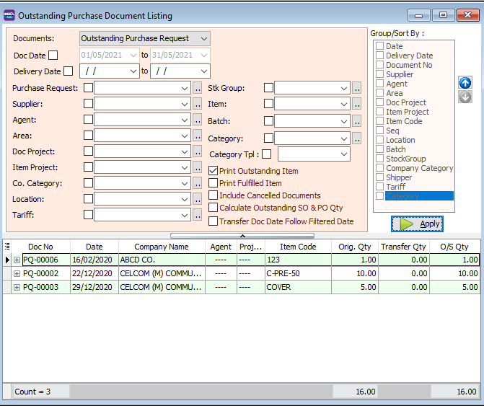The height and width of the screenshot is (406, 484).
Task: Check the Supplier option in Group/Sort By list
Action: pyautogui.click(x=379, y=74)
